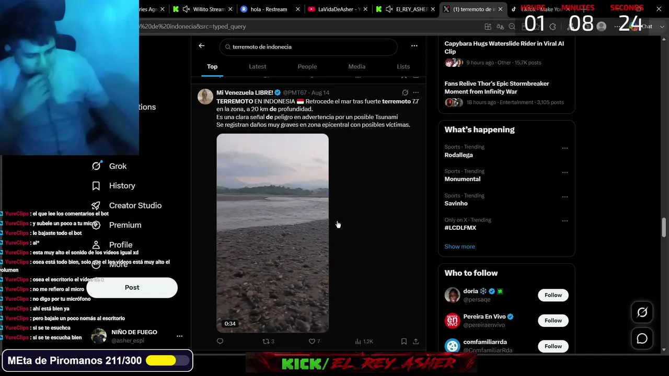Switch to the LaVidaDeAsher YouTube browser tab
The image size is (669, 376).
[x=338, y=9]
